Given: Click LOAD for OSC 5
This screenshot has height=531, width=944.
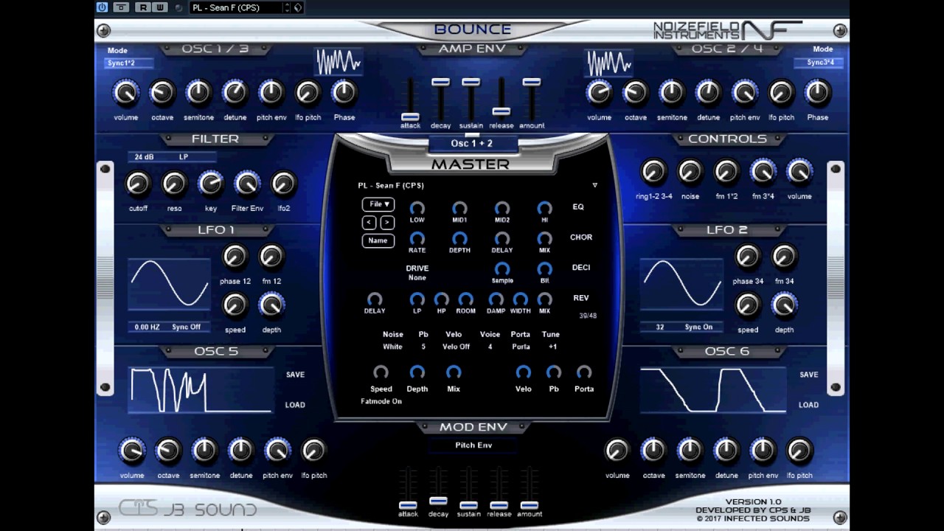Looking at the screenshot, I should tap(295, 405).
